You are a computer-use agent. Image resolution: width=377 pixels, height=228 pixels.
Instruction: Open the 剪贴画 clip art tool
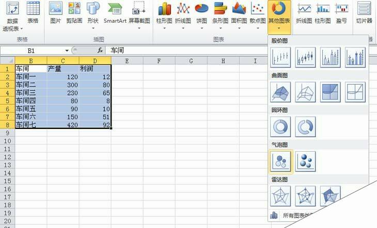[74, 12]
